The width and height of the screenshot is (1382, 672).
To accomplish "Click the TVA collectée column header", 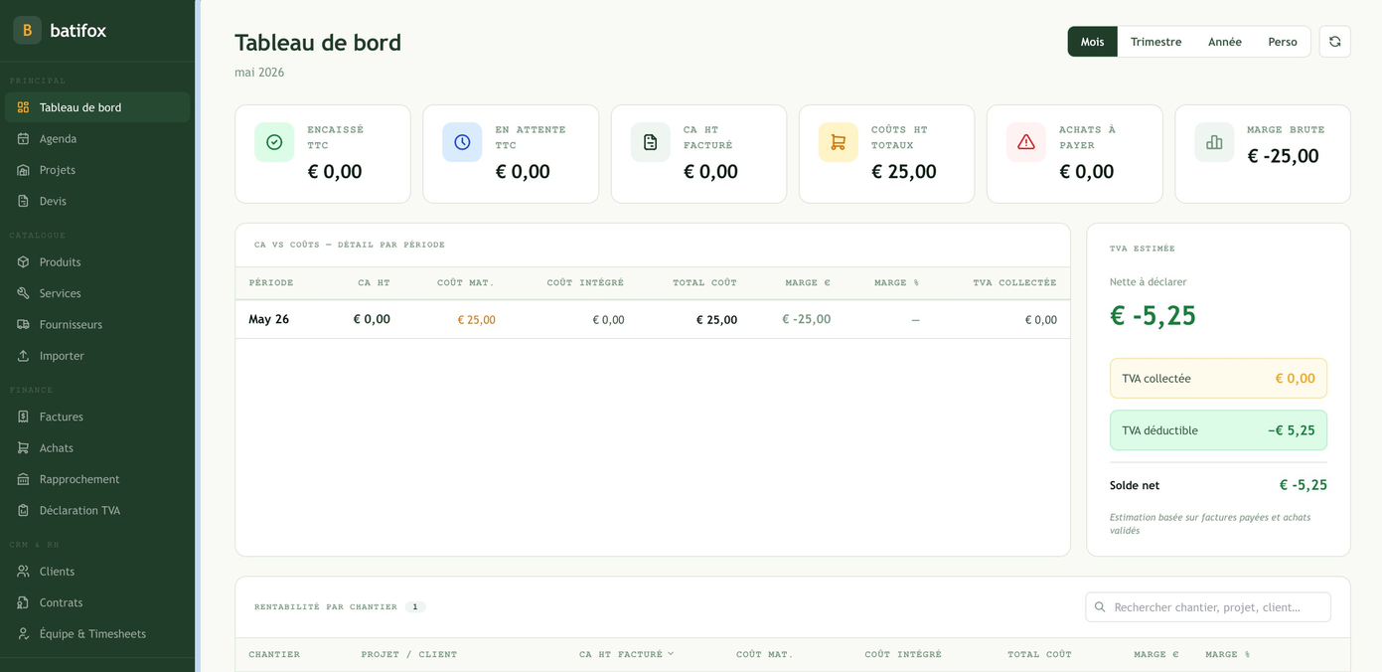I will pyautogui.click(x=1014, y=282).
